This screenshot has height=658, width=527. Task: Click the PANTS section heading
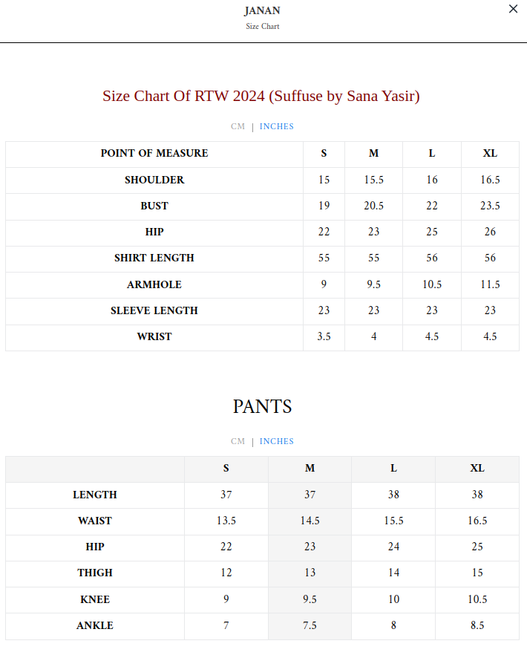262,406
